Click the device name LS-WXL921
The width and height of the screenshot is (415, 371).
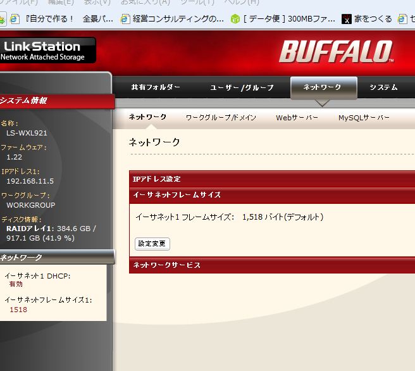click(27, 133)
